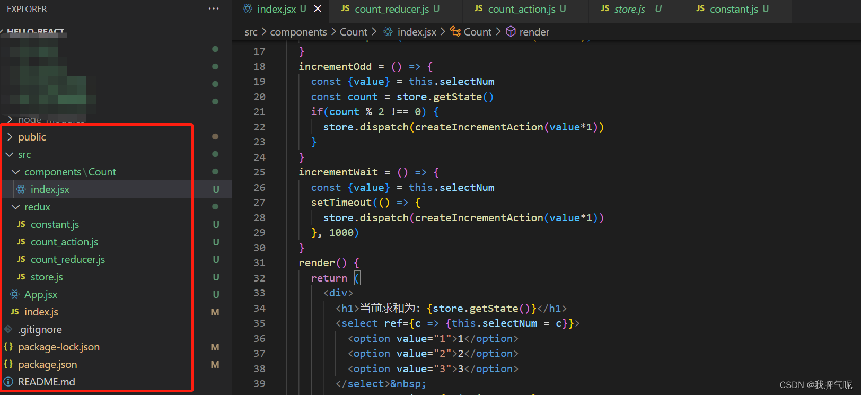Click the Count folder breadcrumb

click(353, 32)
